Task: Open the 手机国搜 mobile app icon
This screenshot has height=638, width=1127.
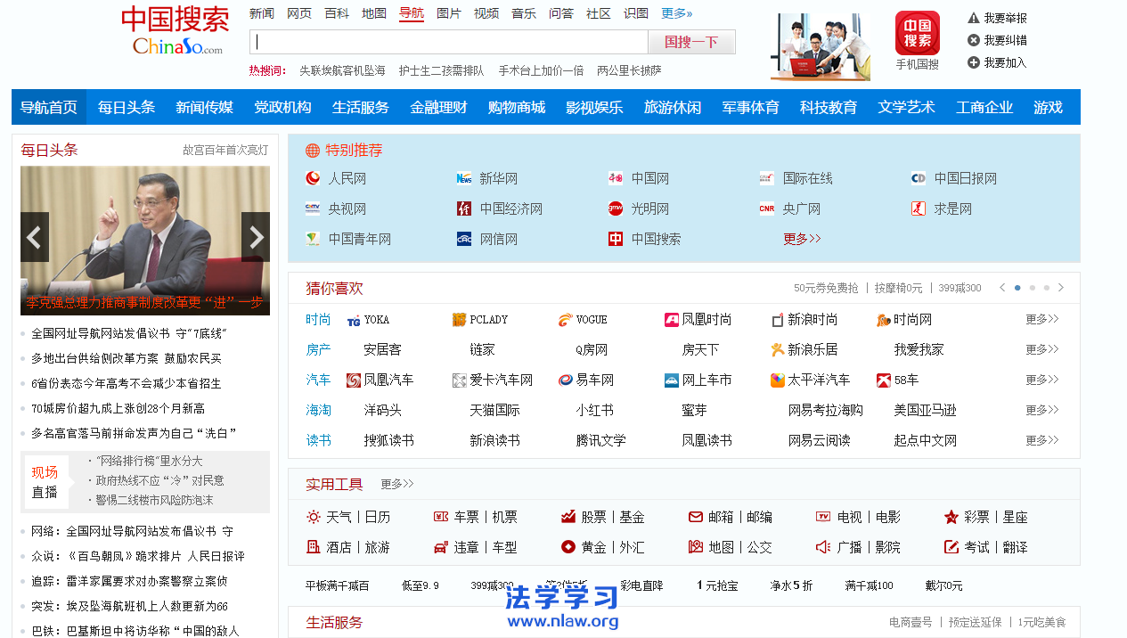Action: (x=918, y=33)
